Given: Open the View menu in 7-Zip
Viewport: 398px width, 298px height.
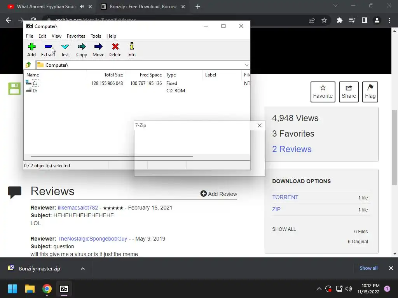Looking at the screenshot, I should pyautogui.click(x=56, y=36).
